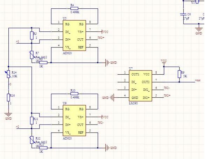Image resolution: width=206 pixels, height=159 pixels.
Task: Click the R5 shunt resistor symbol
Action: click(x=32, y=36)
